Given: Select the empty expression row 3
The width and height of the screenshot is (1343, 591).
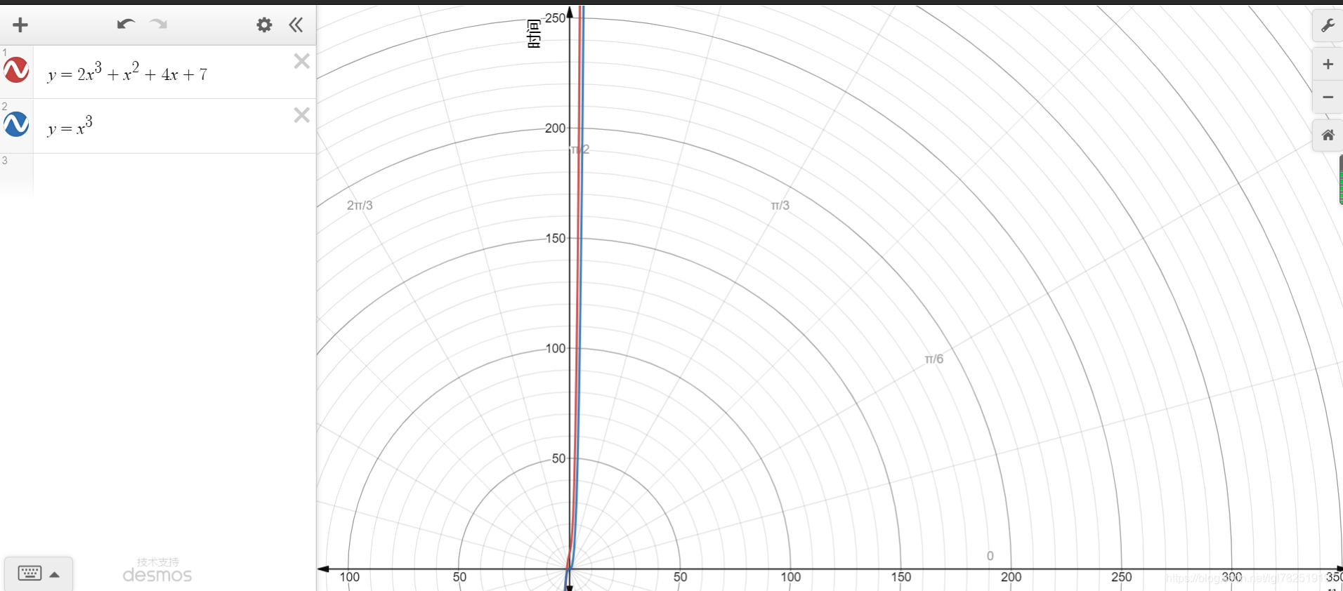Looking at the screenshot, I should (158, 174).
